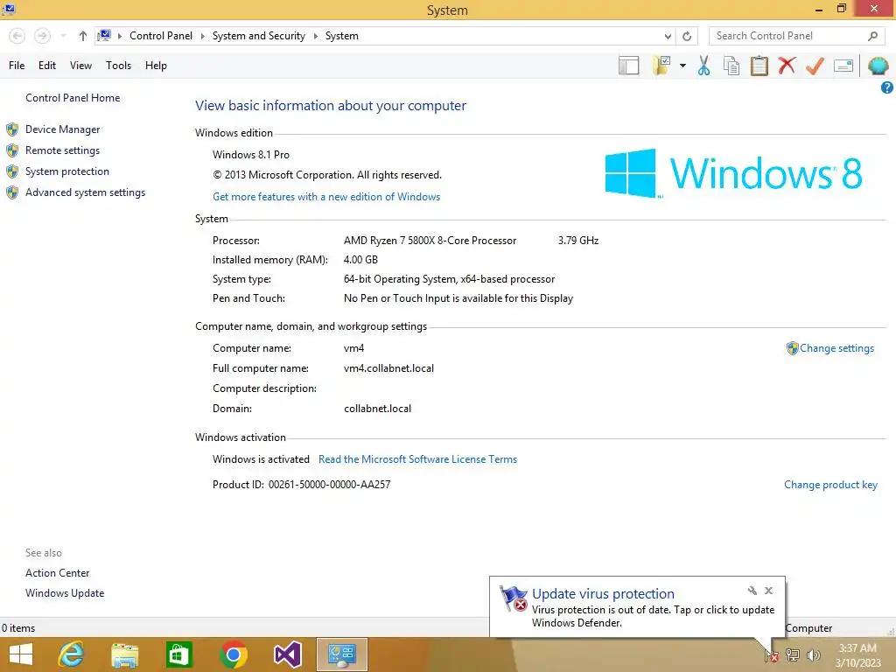Click the red X Delete icon

pyautogui.click(x=787, y=65)
